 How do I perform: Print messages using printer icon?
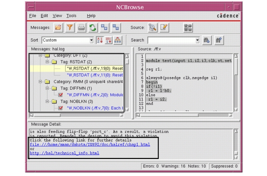point(81,27)
